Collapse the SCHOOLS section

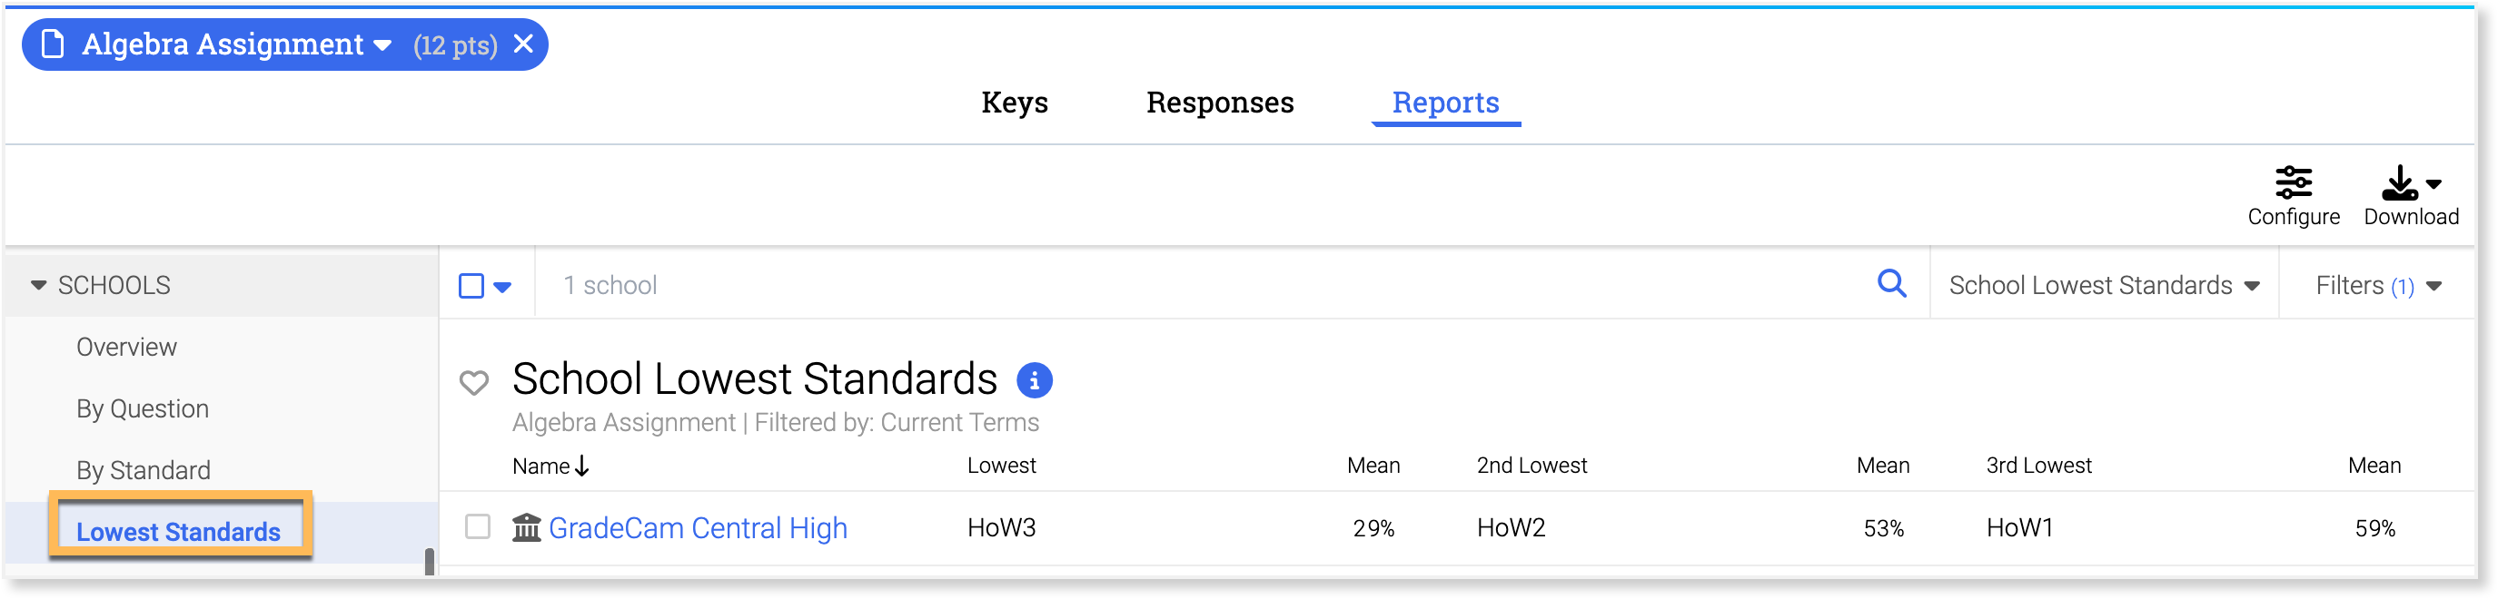39,285
